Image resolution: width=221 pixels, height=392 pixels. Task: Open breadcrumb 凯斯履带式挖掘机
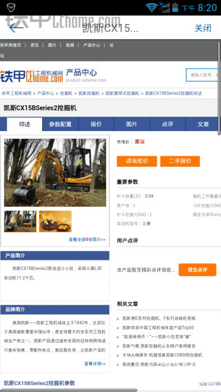tap(122, 94)
